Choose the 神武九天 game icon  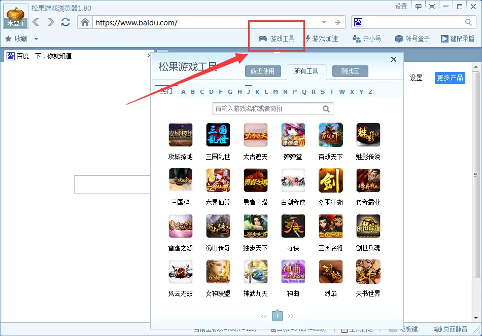(255, 272)
